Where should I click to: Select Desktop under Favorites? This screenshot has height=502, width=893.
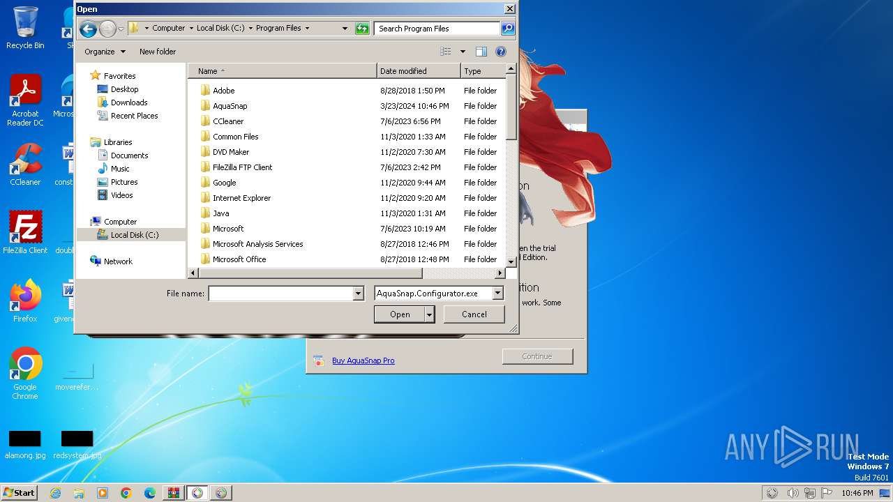(x=124, y=89)
